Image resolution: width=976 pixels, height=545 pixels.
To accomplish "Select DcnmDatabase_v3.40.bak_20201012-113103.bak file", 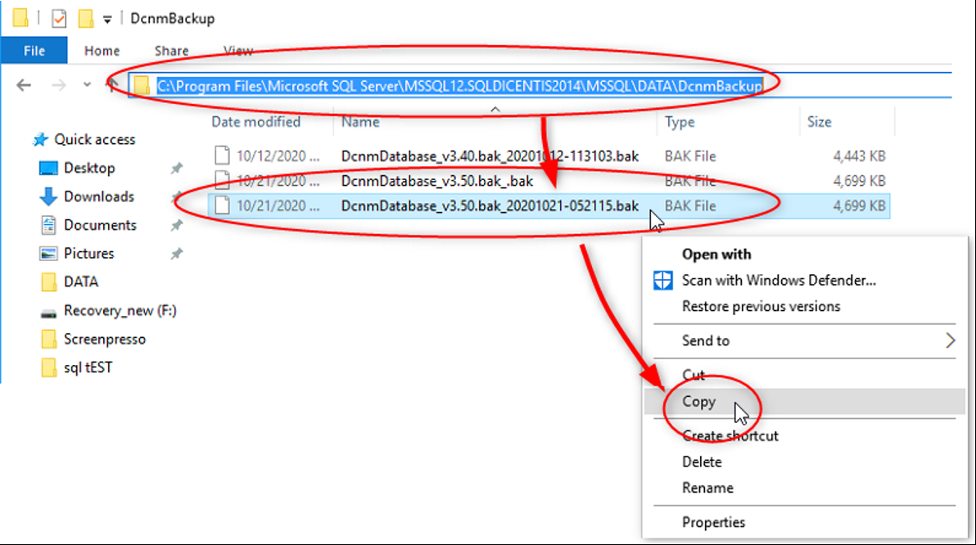I will coord(490,156).
